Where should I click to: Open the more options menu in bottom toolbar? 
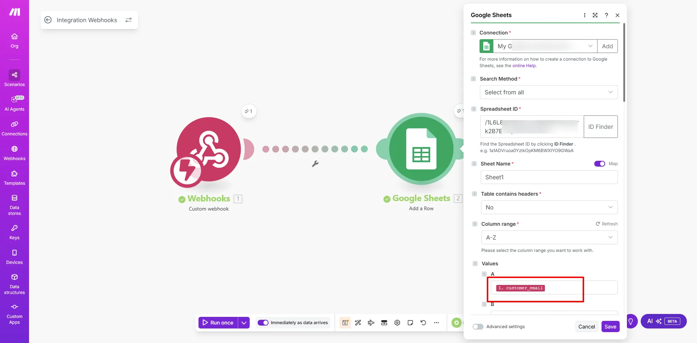pyautogui.click(x=436, y=322)
